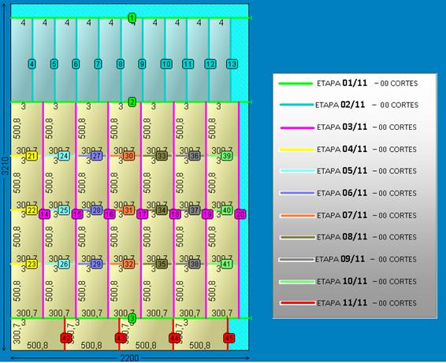
Task: Click the 2200 width dimension label
Action: tap(130, 358)
